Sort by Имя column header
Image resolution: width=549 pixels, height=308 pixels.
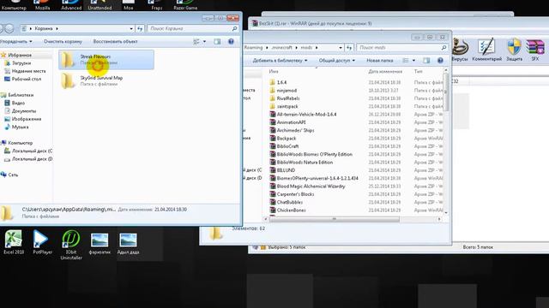pos(274,71)
